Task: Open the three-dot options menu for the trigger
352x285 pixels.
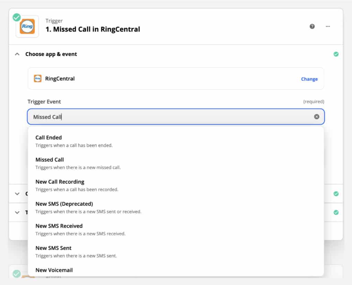Action: [x=328, y=26]
